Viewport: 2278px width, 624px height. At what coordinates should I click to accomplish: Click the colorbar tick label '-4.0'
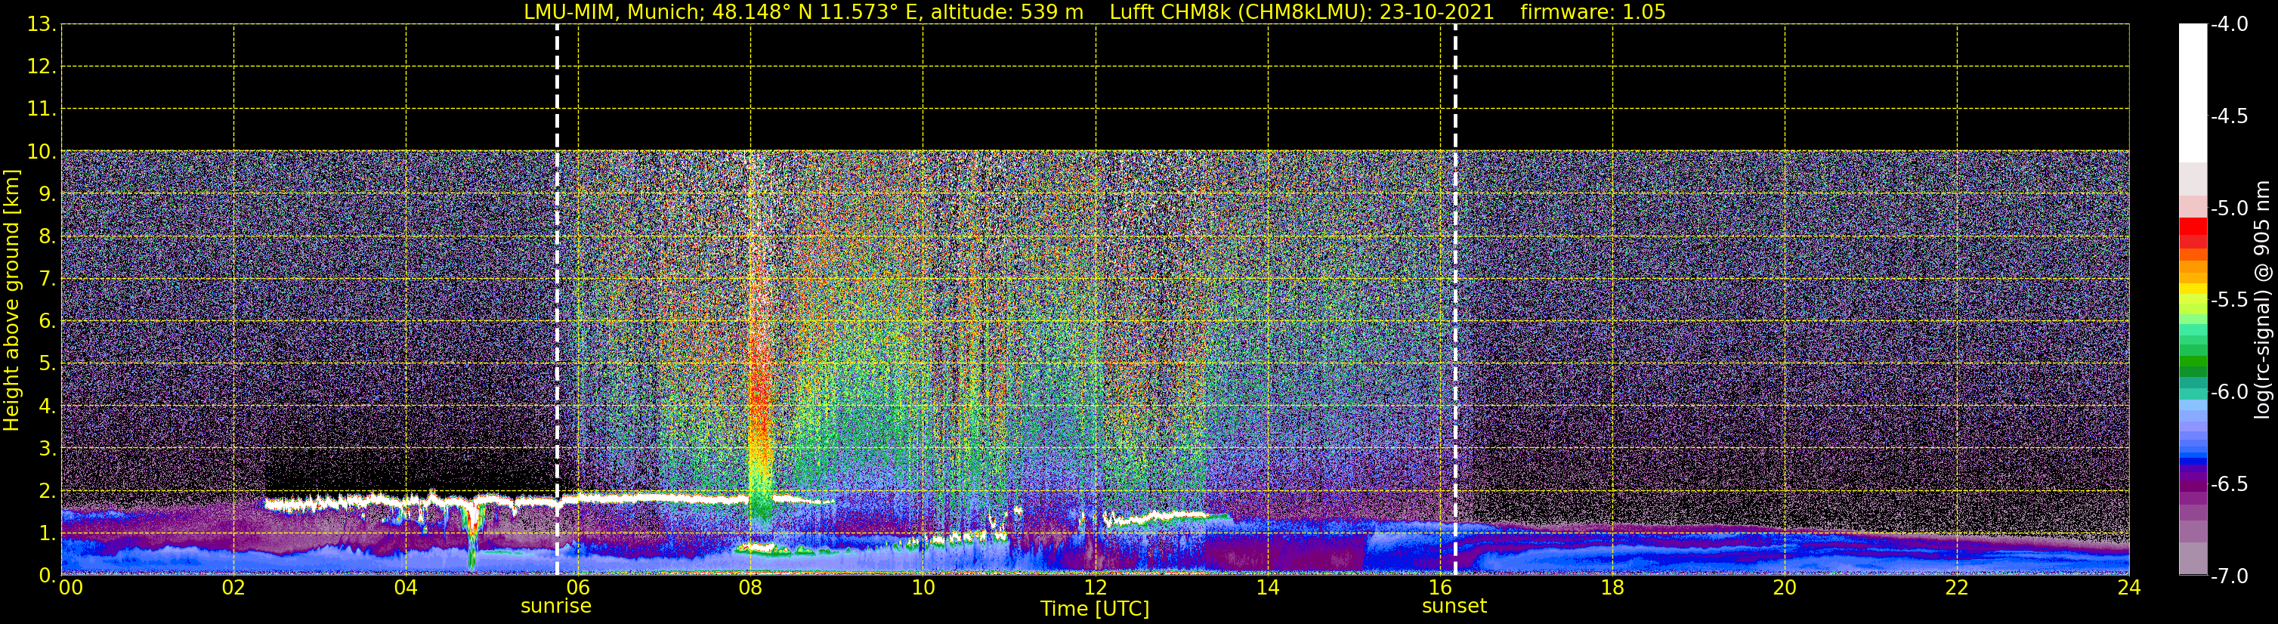pyautogui.click(x=2228, y=24)
